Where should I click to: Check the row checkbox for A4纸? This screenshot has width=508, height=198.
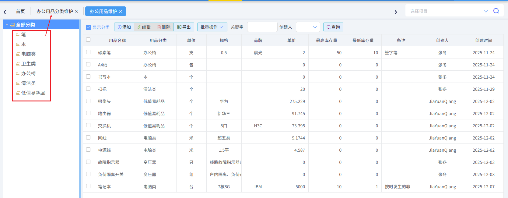pyautogui.click(x=88, y=64)
